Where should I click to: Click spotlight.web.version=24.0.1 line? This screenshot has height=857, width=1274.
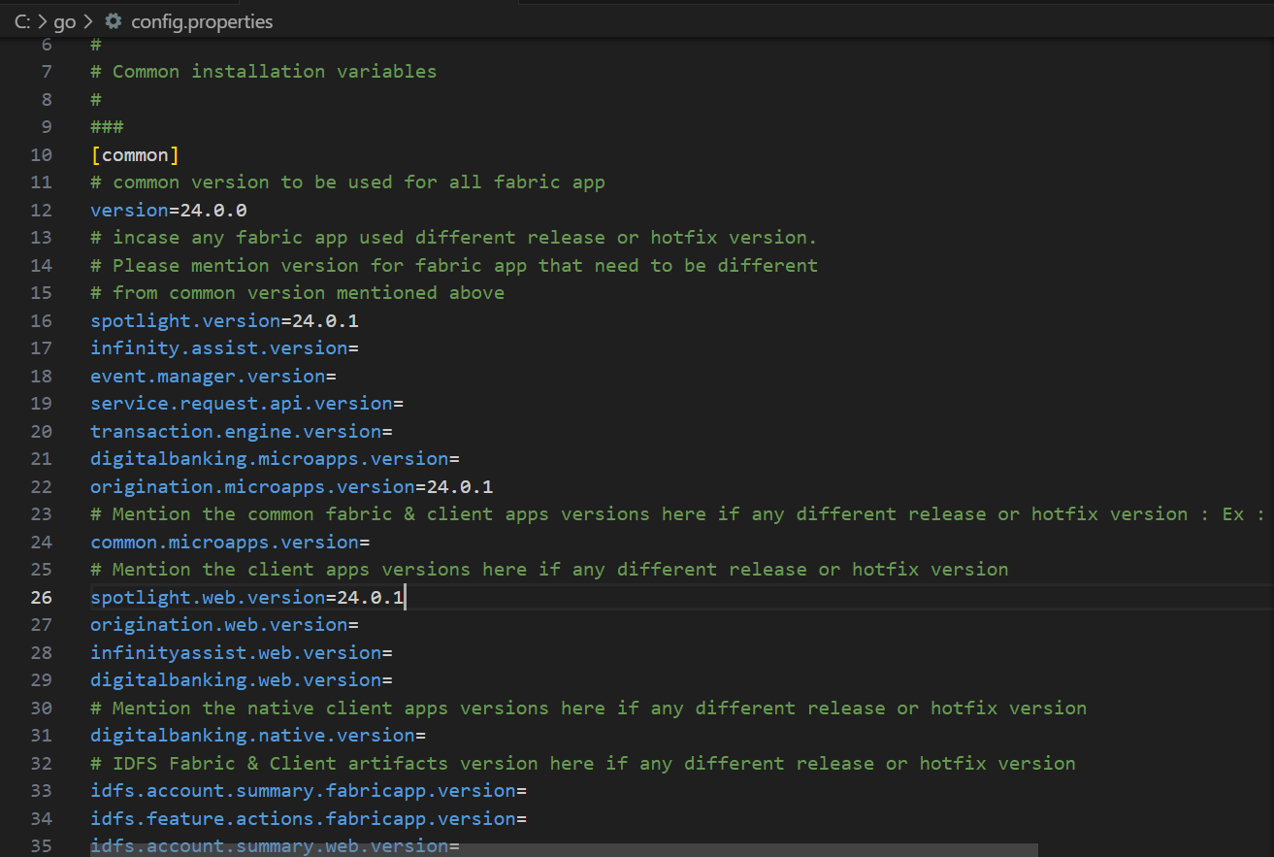tap(247, 597)
